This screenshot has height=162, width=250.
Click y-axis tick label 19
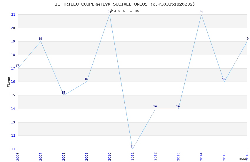click(x=13, y=41)
